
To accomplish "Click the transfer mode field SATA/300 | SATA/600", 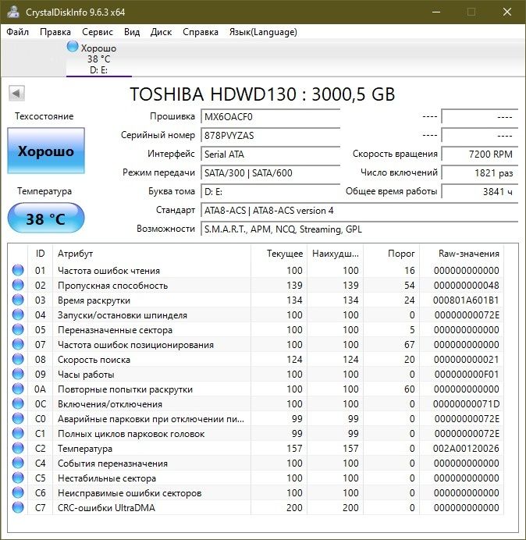I will click(x=270, y=172).
